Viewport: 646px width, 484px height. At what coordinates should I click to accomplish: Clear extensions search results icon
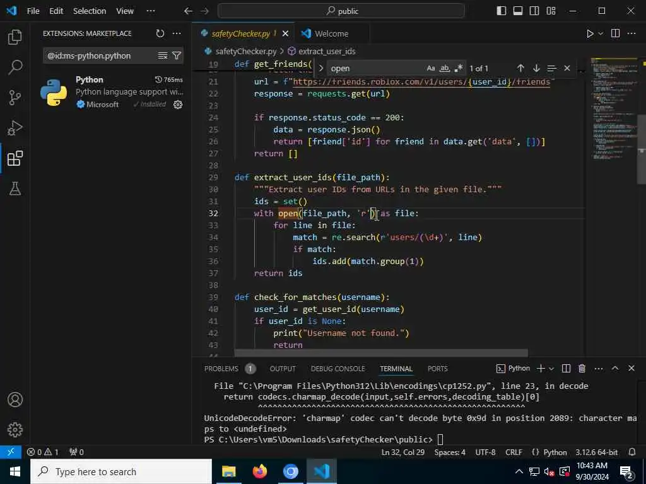[163, 55]
